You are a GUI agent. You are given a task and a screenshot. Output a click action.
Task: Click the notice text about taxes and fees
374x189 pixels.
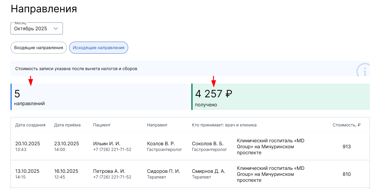pos(76,69)
